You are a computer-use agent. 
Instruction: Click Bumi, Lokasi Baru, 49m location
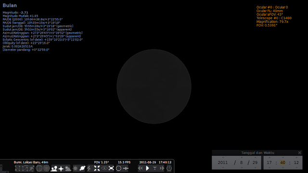point(31,162)
